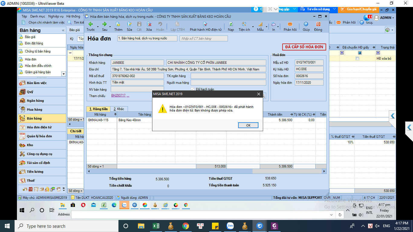Close the MISA SME.NET 2019 dialog
Image resolution: width=413 pixels, height=232 pixels.
[259, 94]
